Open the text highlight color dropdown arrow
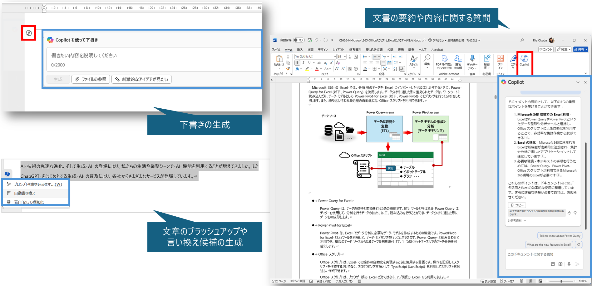The height and width of the screenshot is (286, 592). 311,69
